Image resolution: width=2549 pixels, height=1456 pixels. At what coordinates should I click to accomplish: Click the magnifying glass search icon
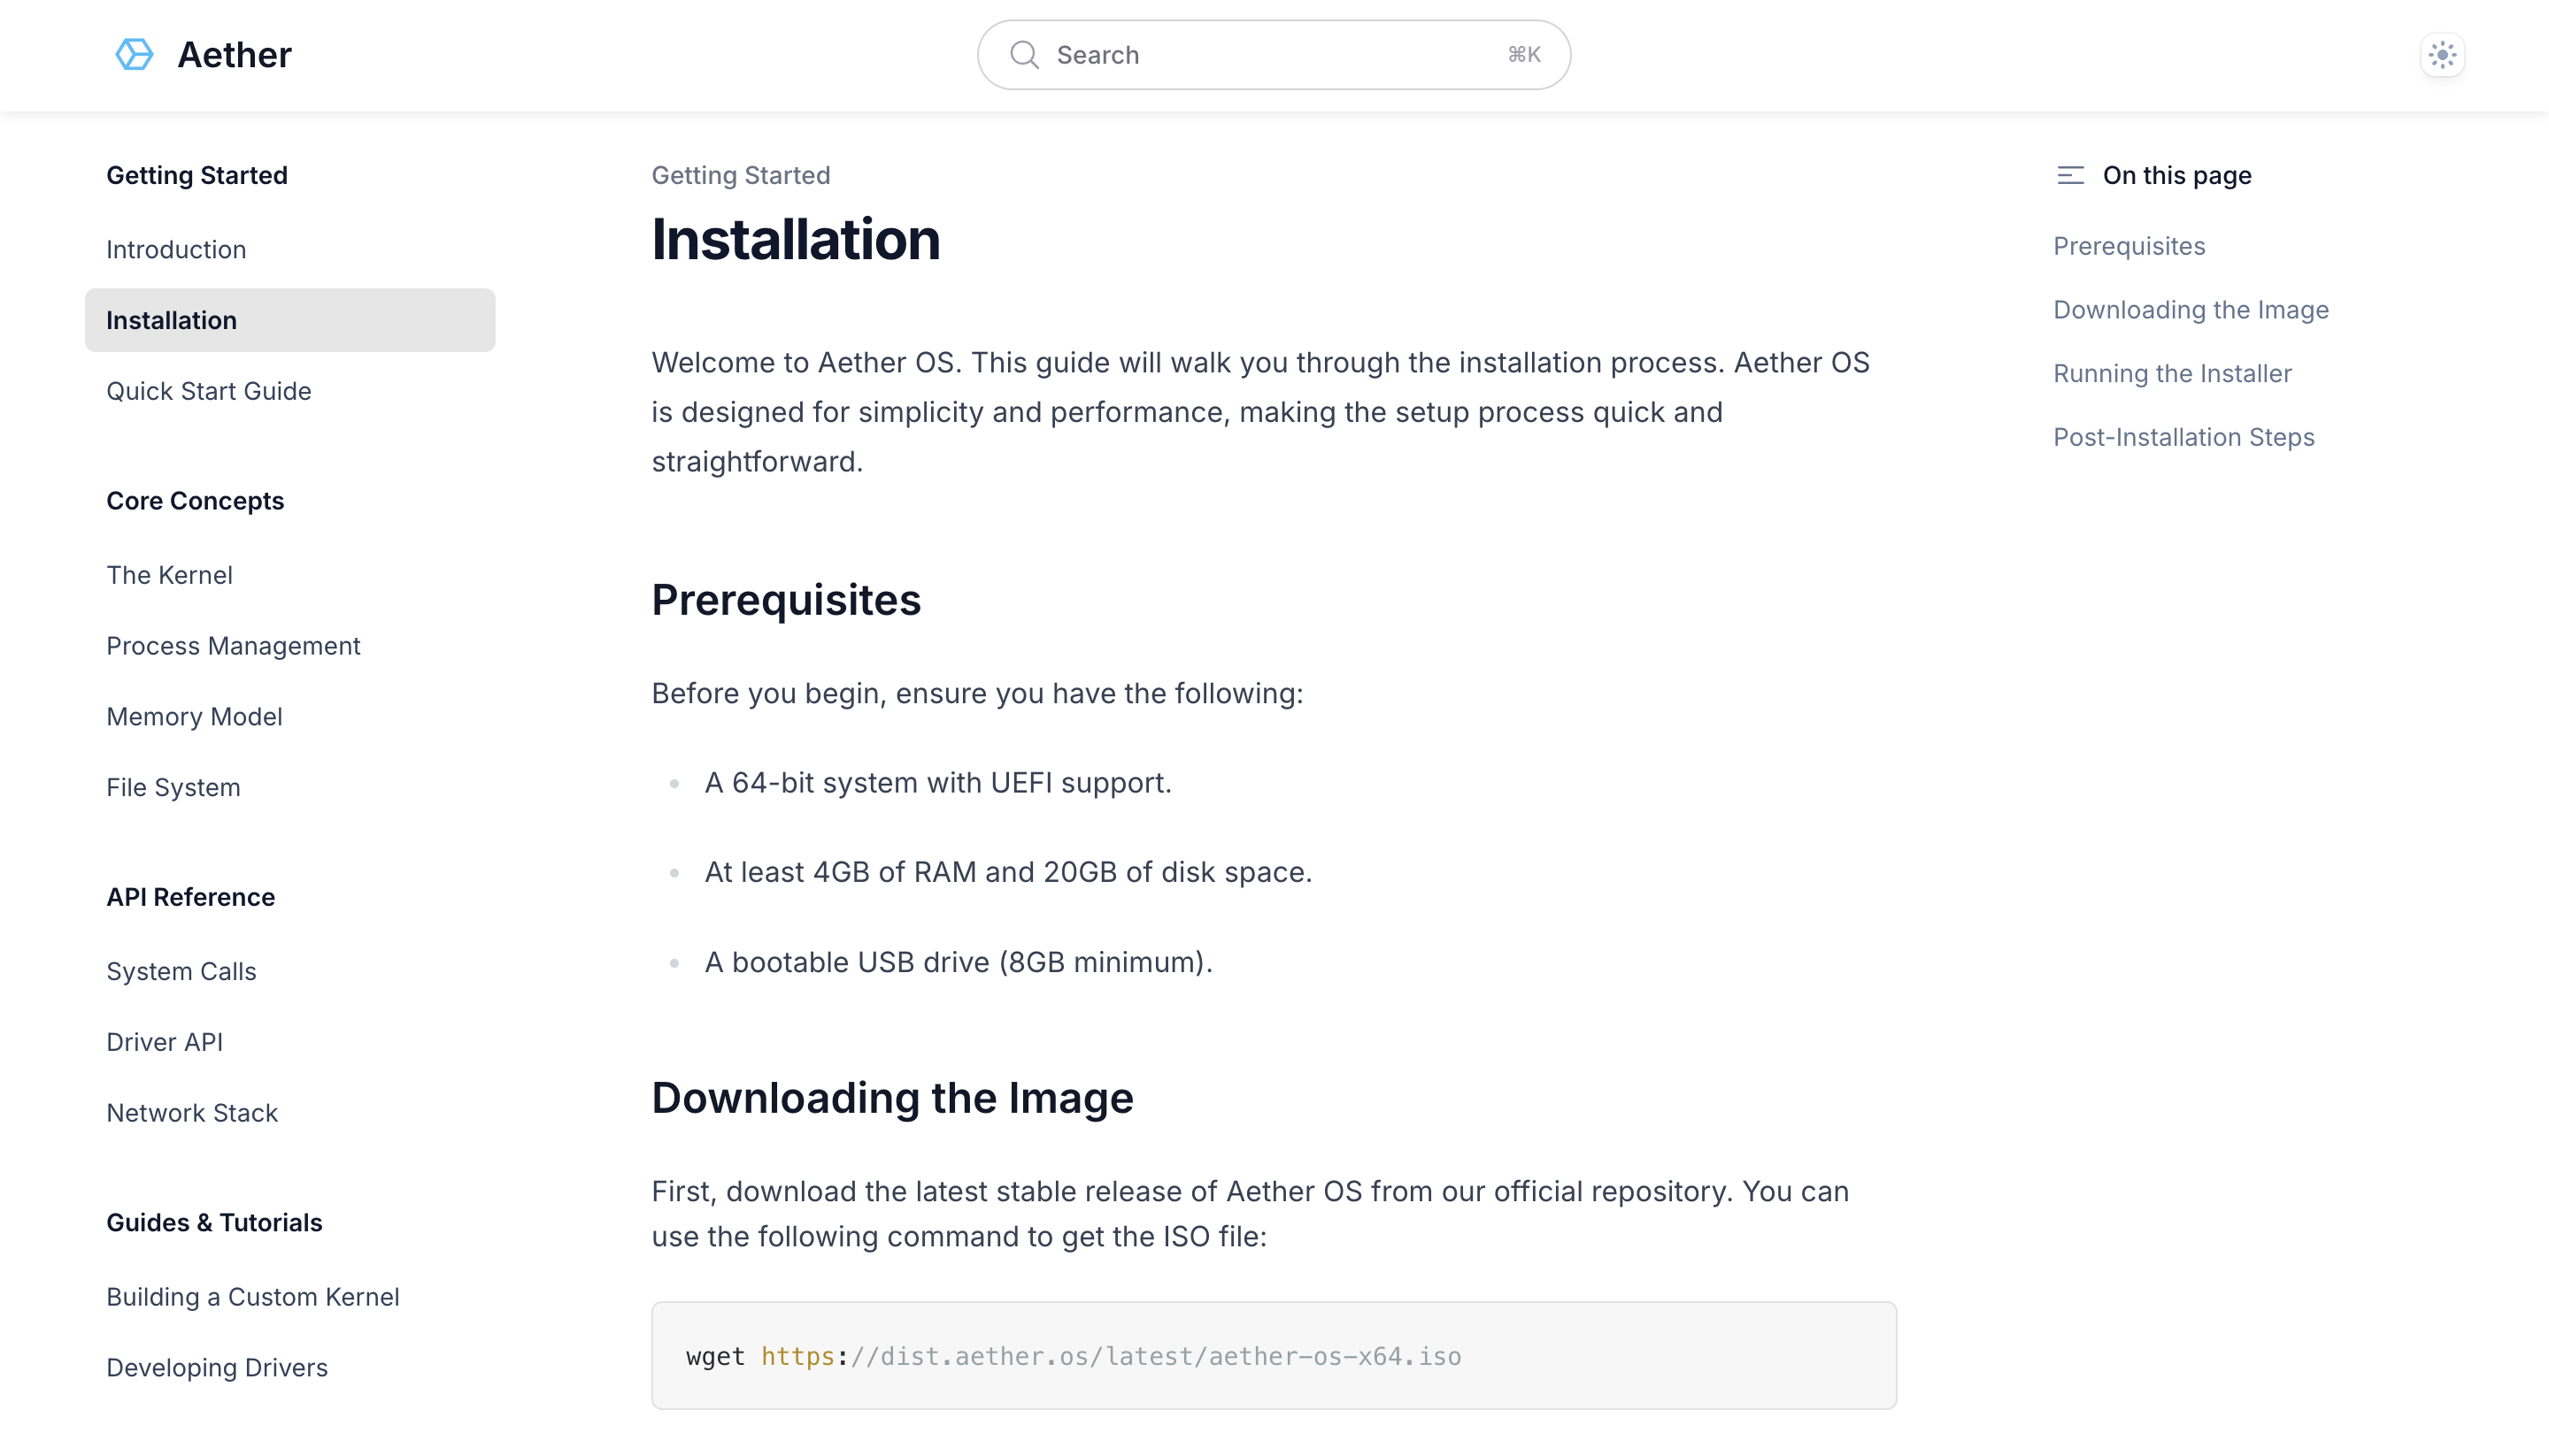point(1024,55)
